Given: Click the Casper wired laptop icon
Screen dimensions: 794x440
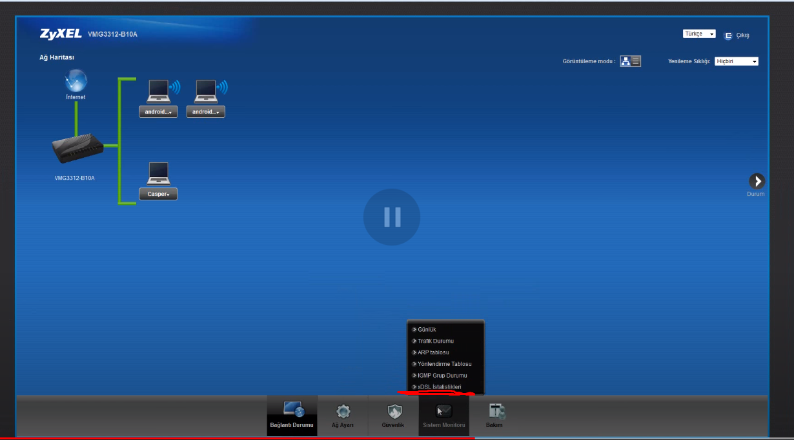Looking at the screenshot, I should pyautogui.click(x=158, y=175).
